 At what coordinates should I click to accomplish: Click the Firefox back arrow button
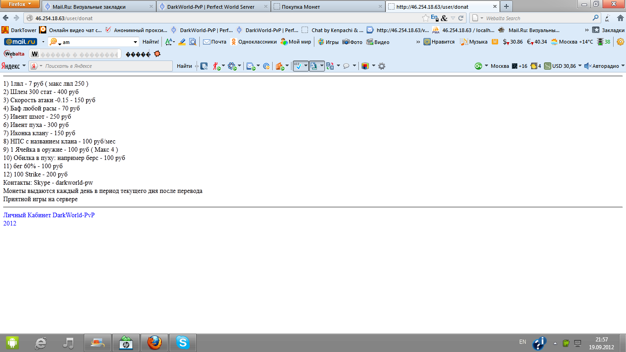click(5, 18)
